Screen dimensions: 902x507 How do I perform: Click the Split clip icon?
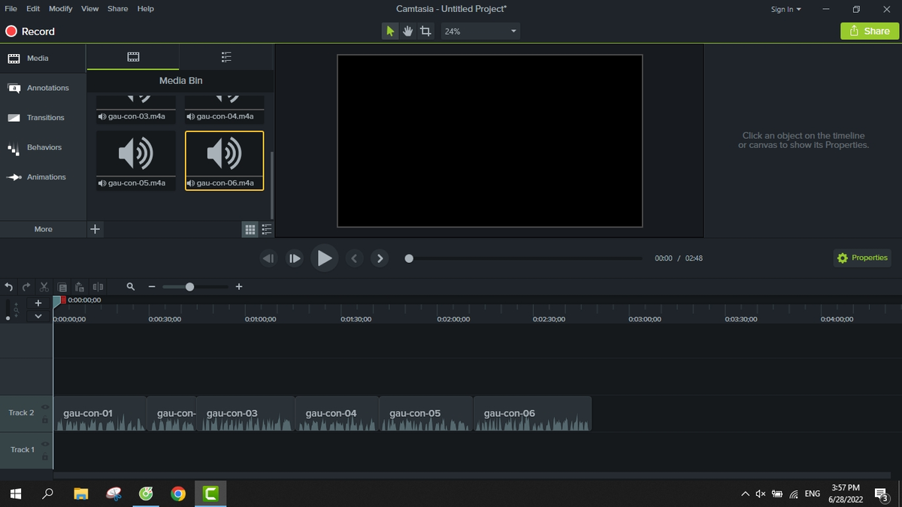tap(98, 287)
